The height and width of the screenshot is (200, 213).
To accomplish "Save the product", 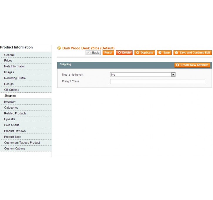I will [x=164, y=53].
